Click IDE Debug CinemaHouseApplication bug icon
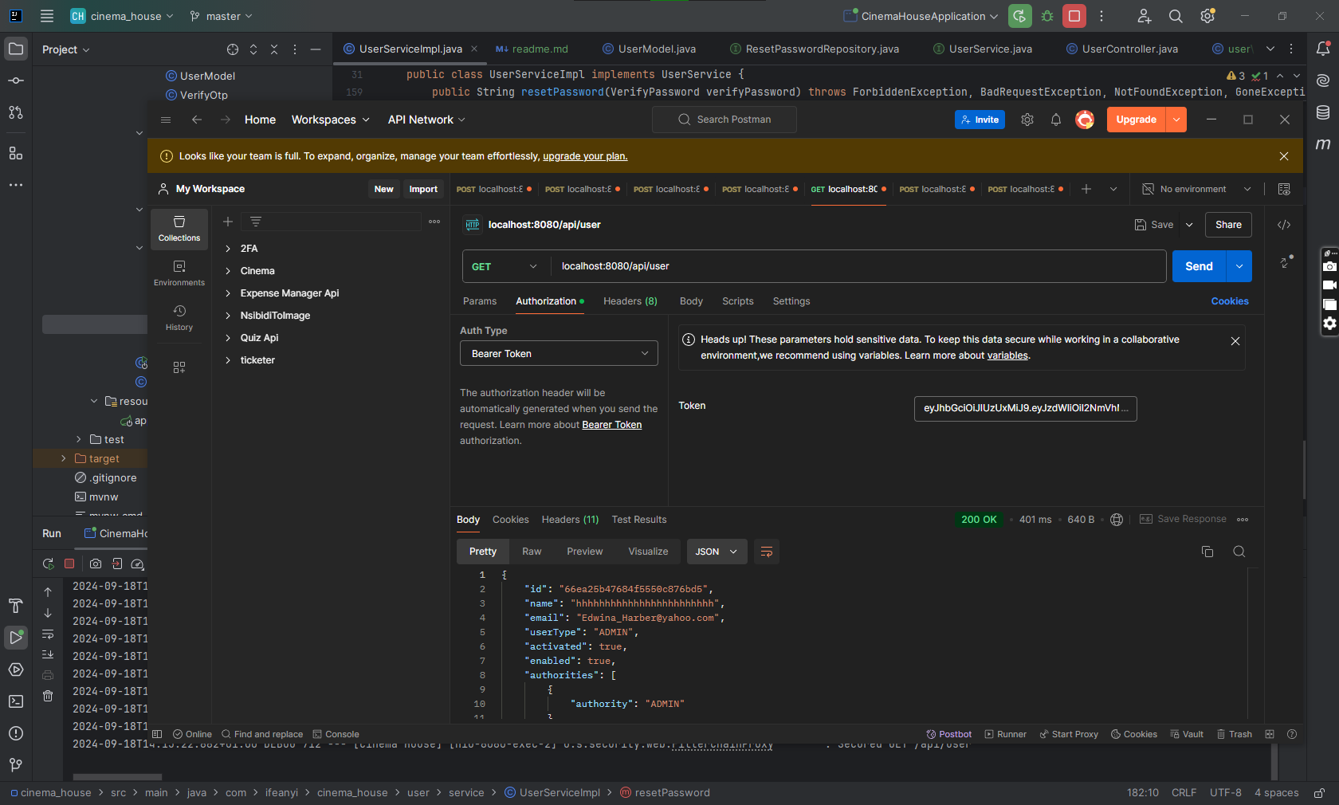Viewport: 1339px width, 805px height. click(1047, 16)
